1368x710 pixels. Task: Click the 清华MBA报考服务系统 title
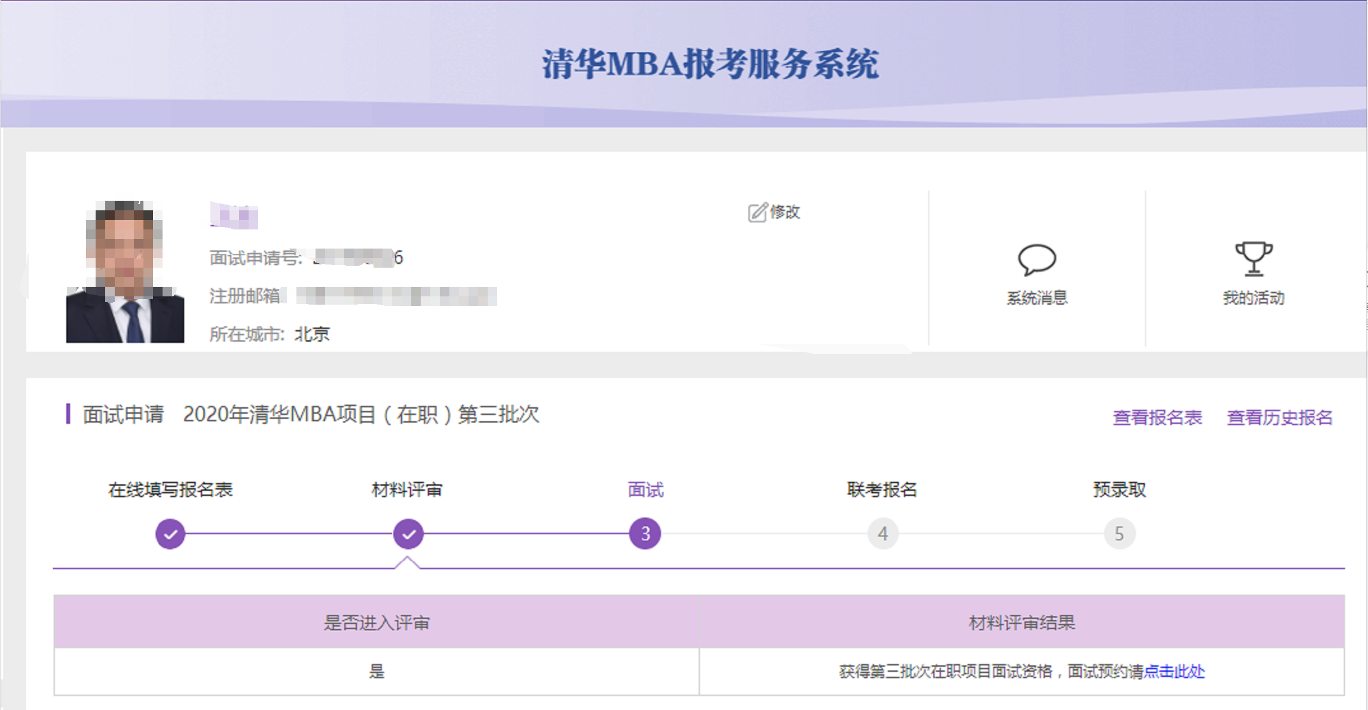pyautogui.click(x=710, y=64)
